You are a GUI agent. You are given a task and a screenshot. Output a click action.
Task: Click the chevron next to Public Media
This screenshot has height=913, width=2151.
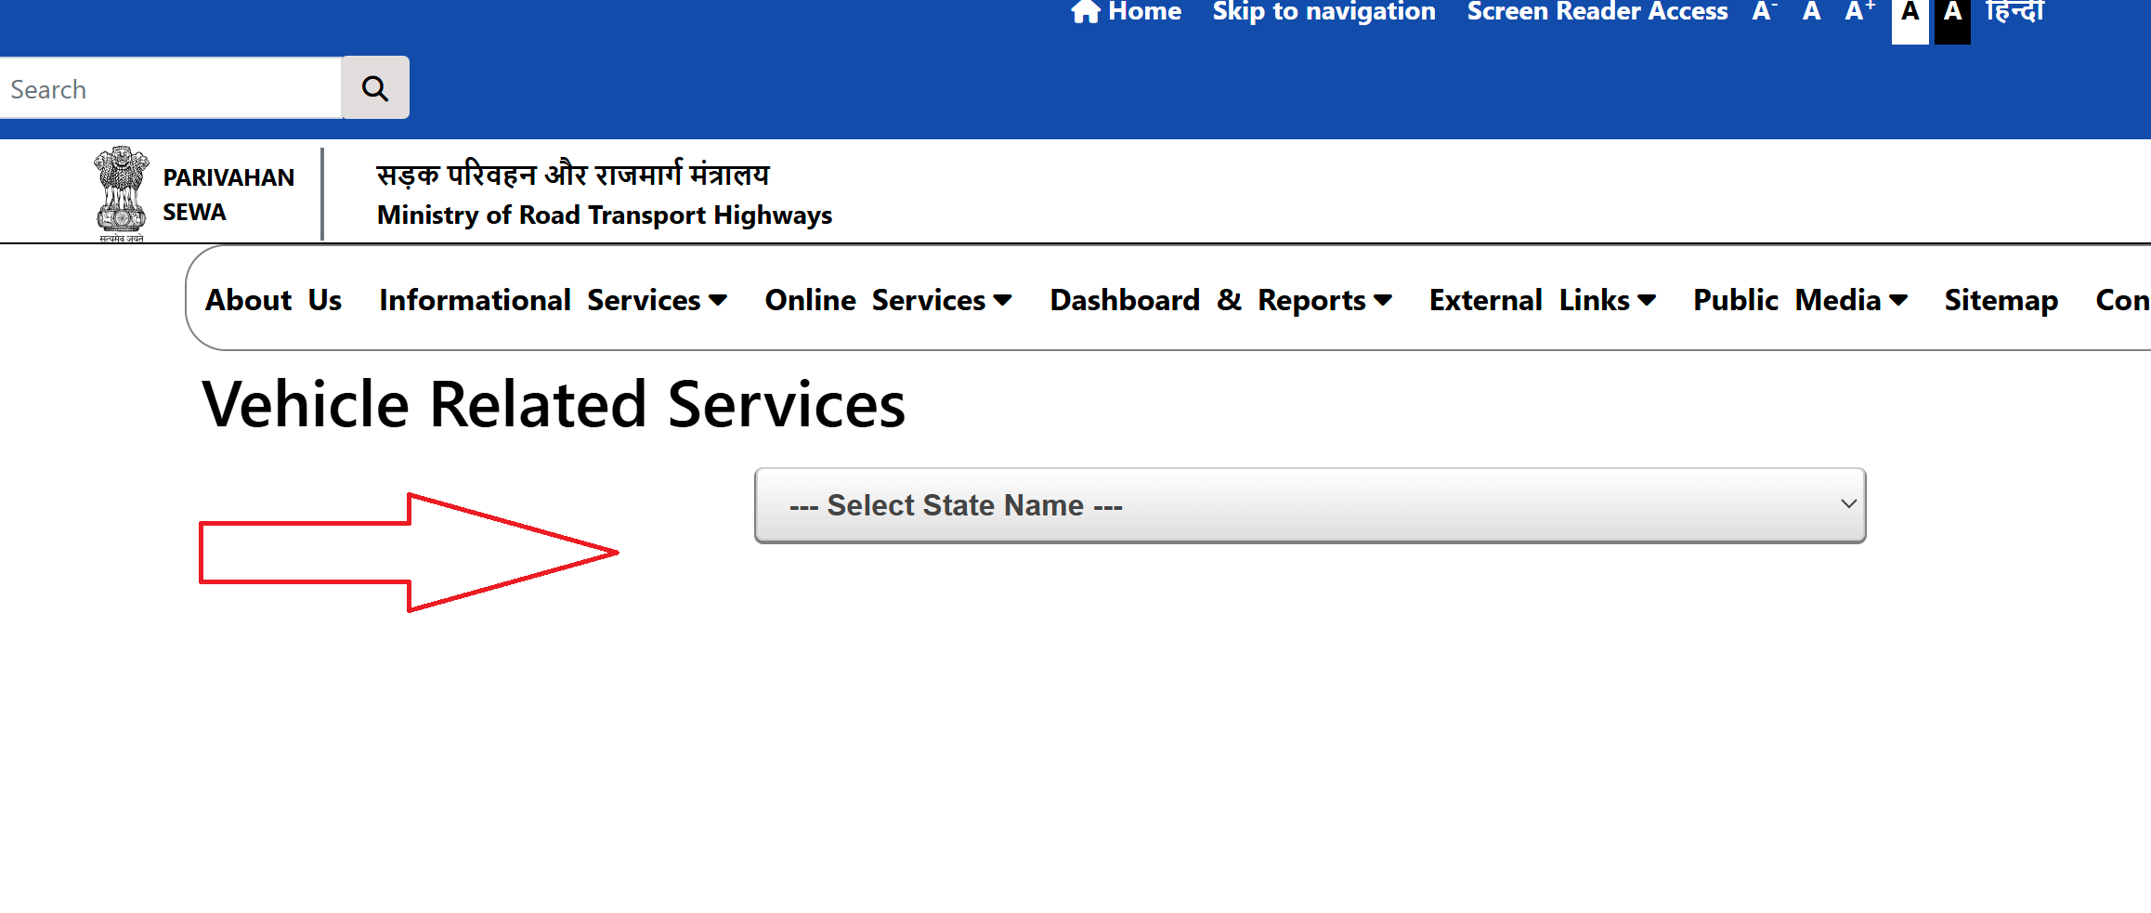pos(1900,299)
